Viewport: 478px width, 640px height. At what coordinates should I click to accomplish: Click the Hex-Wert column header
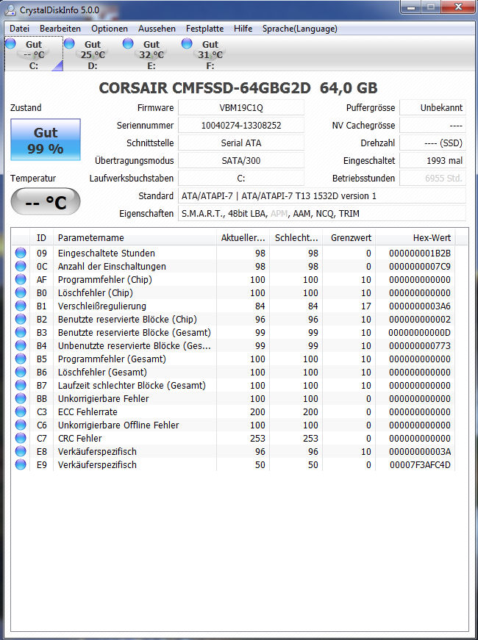tap(415, 237)
